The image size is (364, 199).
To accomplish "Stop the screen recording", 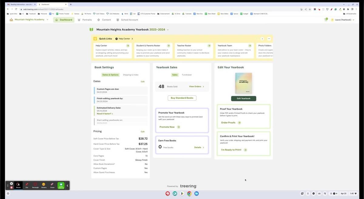I will (x=12, y=188).
